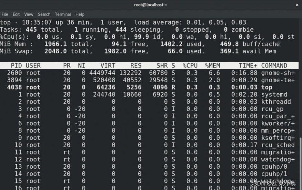Click PID 2600 in the process list
The width and height of the screenshot is (302, 190).
(14, 73)
